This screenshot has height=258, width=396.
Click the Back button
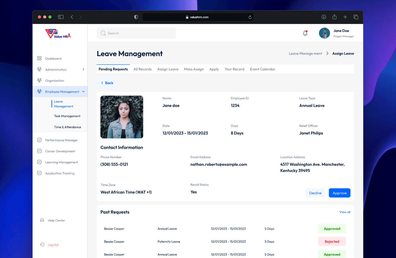pos(107,83)
